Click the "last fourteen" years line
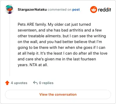 (x=57, y=59)
